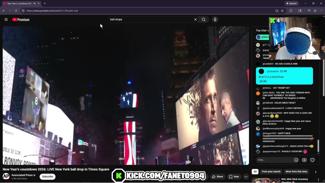
Task: Open @williammurphy4693 "Happy new year" message
Action: (x=284, y=129)
